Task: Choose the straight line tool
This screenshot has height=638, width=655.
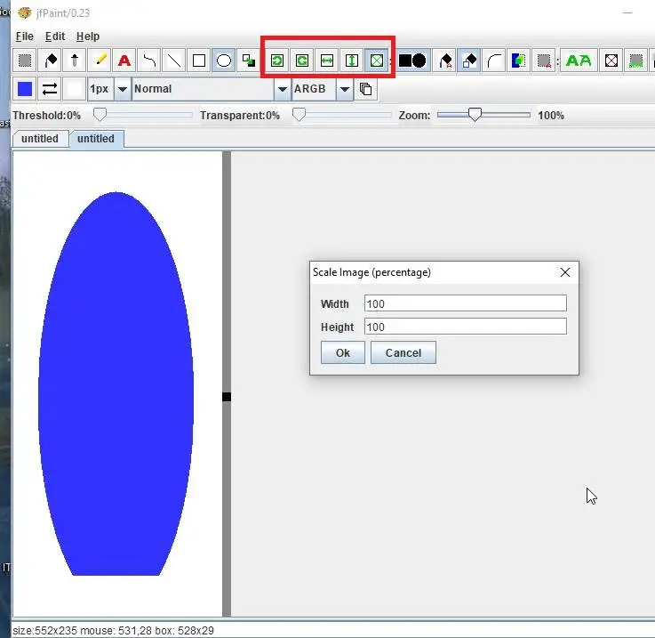Action: (x=174, y=61)
